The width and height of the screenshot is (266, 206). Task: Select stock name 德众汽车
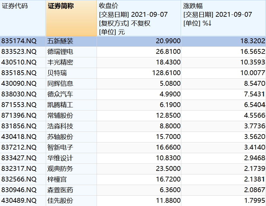[60, 94]
